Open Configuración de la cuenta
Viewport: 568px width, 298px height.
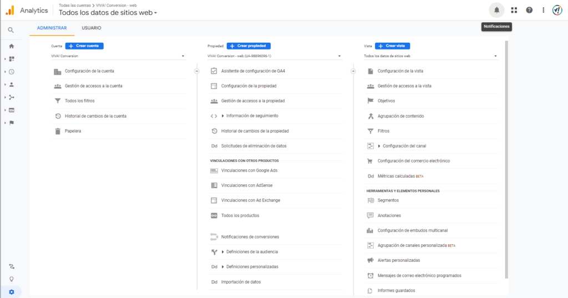[89, 71]
